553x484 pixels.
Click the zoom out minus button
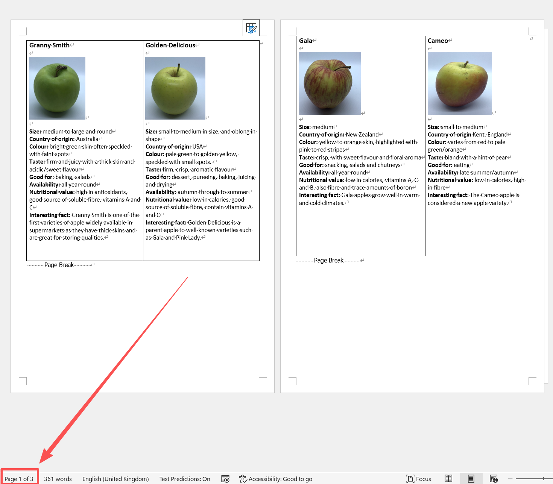coord(510,479)
